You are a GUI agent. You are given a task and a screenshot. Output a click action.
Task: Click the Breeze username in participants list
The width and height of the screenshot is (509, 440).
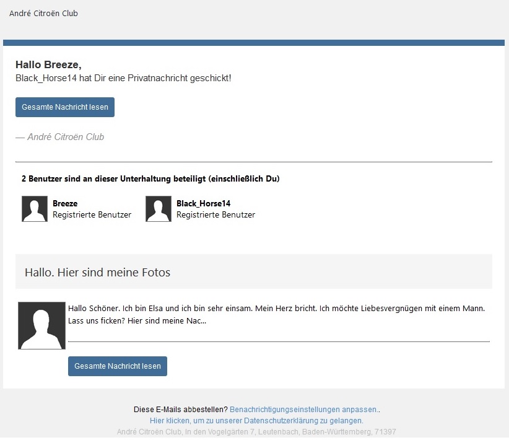coord(65,203)
